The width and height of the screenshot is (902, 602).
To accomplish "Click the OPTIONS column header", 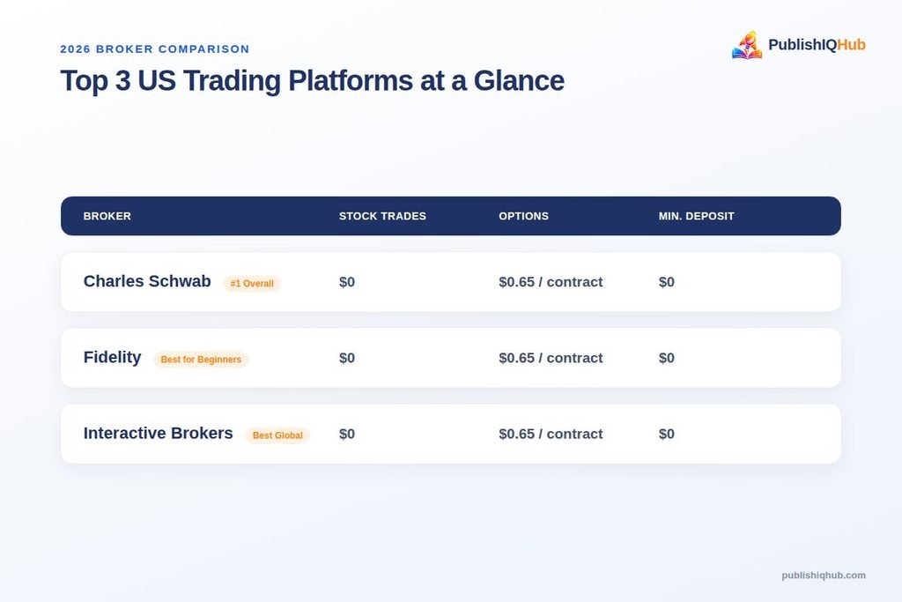I will tap(523, 217).
